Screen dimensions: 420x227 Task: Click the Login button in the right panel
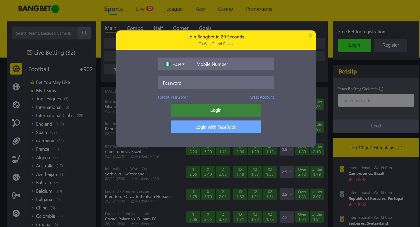click(x=355, y=45)
